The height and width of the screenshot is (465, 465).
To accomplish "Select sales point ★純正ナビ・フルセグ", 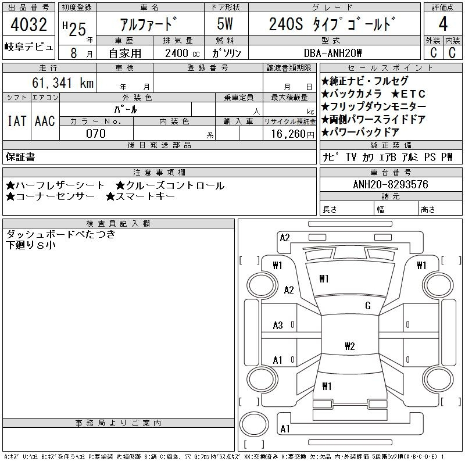I will [x=365, y=81].
